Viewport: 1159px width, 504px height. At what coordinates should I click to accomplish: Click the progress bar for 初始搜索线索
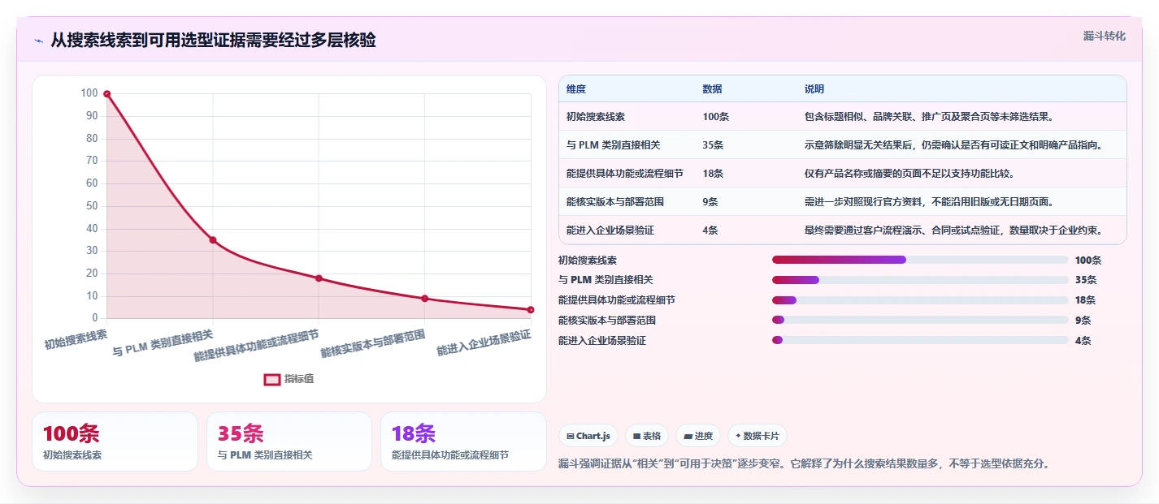[x=920, y=260]
